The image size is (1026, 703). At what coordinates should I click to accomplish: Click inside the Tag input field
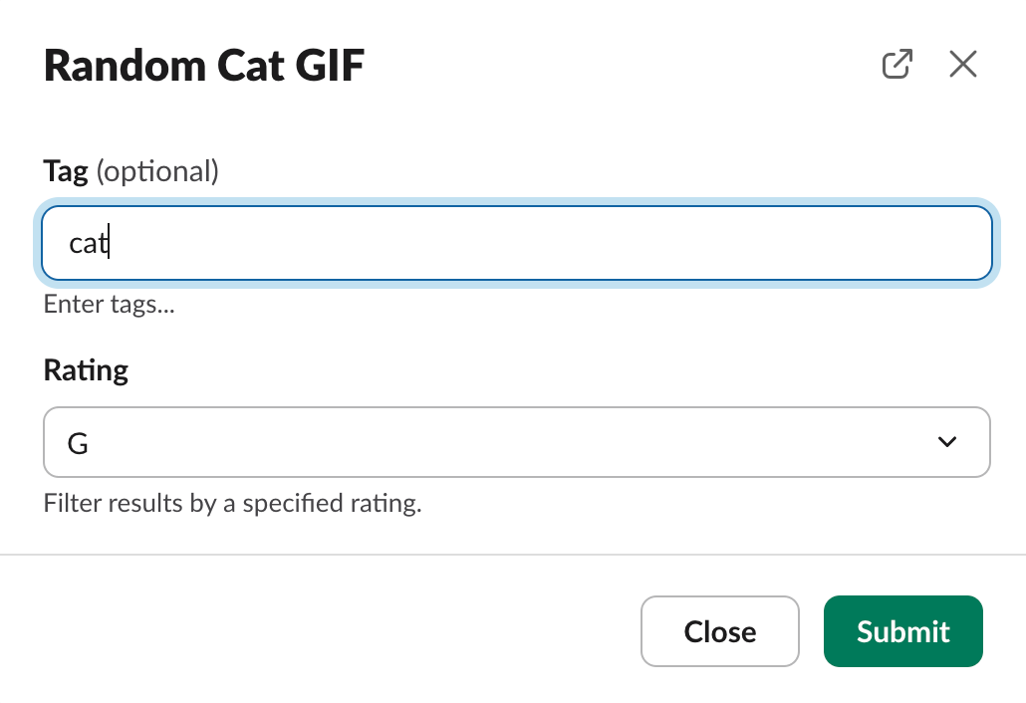tap(516, 243)
